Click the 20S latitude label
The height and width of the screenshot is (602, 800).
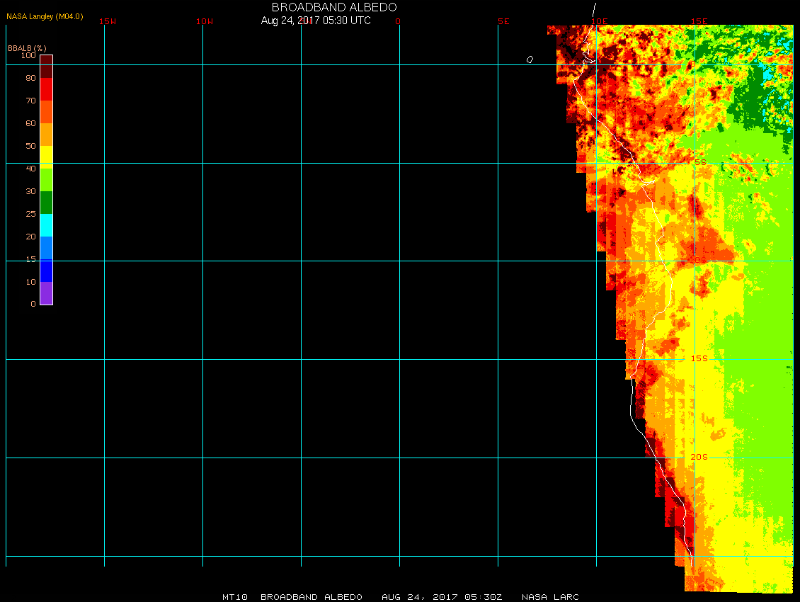point(699,457)
